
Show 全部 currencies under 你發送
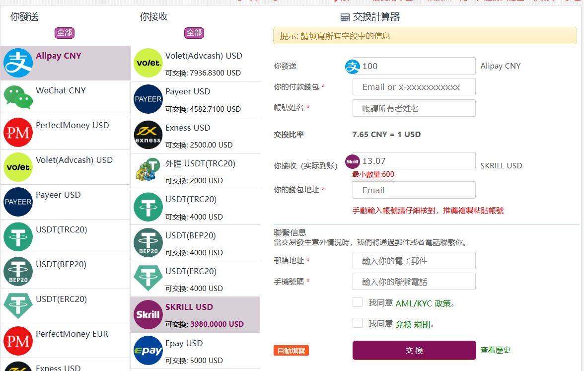[x=65, y=33]
